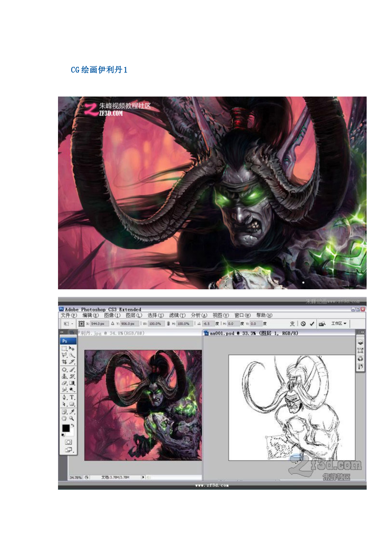This screenshot has height=541, width=383.
Task: Select the Crop tool
Action: (x=64, y=361)
